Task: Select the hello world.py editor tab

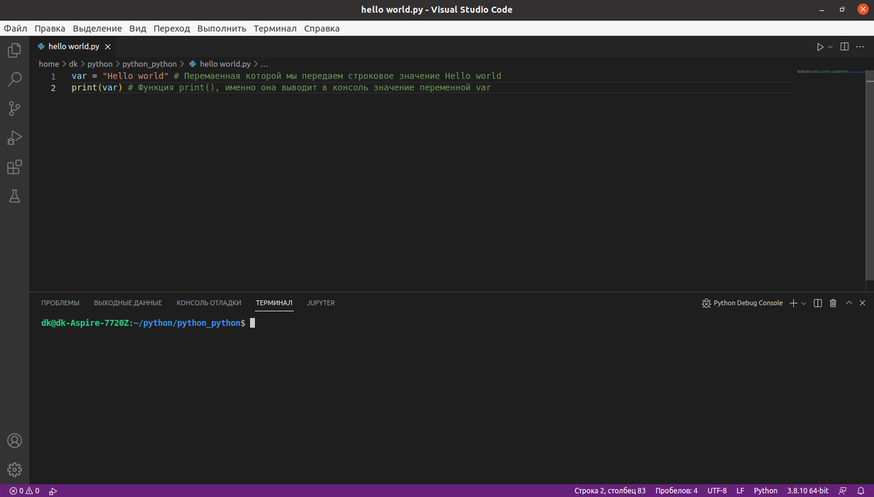Action: (74, 47)
